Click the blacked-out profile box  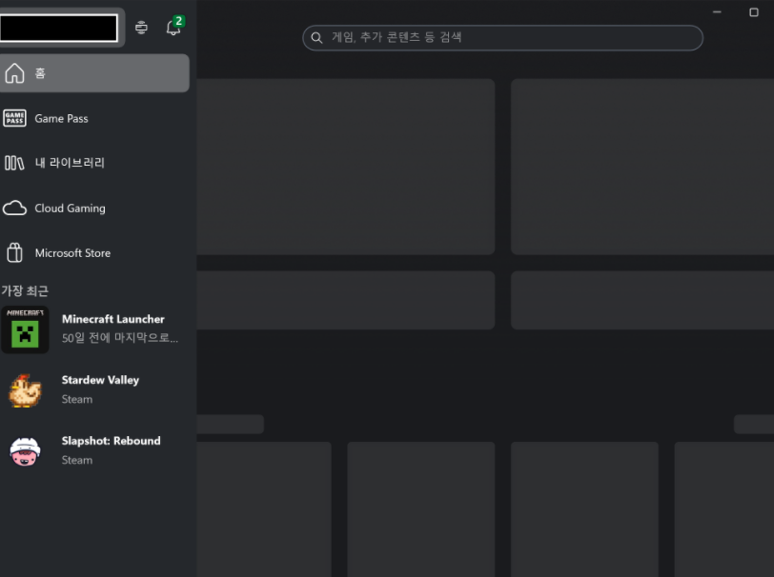click(x=59, y=28)
